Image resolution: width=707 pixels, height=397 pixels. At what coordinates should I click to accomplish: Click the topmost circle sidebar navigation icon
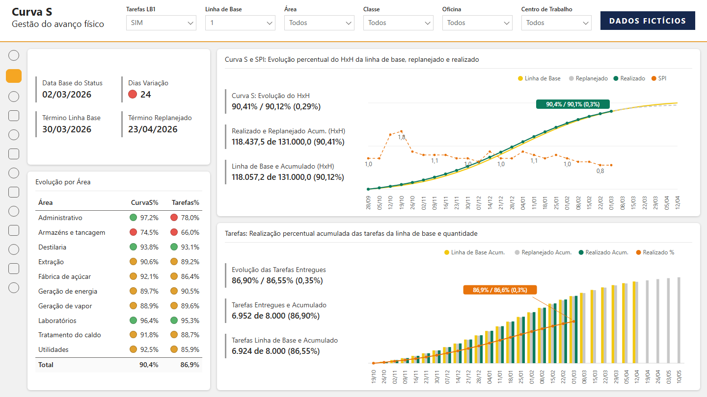click(x=14, y=55)
